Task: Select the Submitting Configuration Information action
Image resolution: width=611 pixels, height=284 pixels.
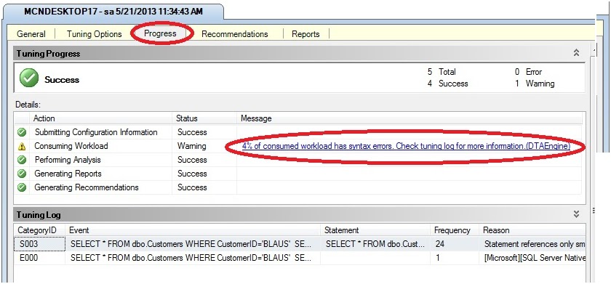Action: (96, 132)
